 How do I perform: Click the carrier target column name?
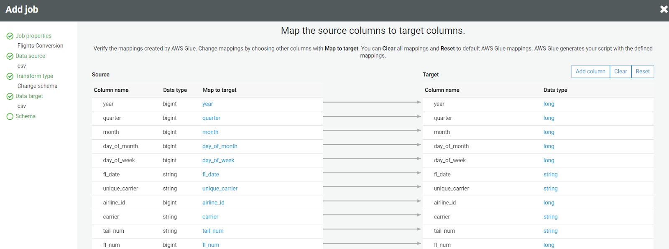[x=442, y=217]
